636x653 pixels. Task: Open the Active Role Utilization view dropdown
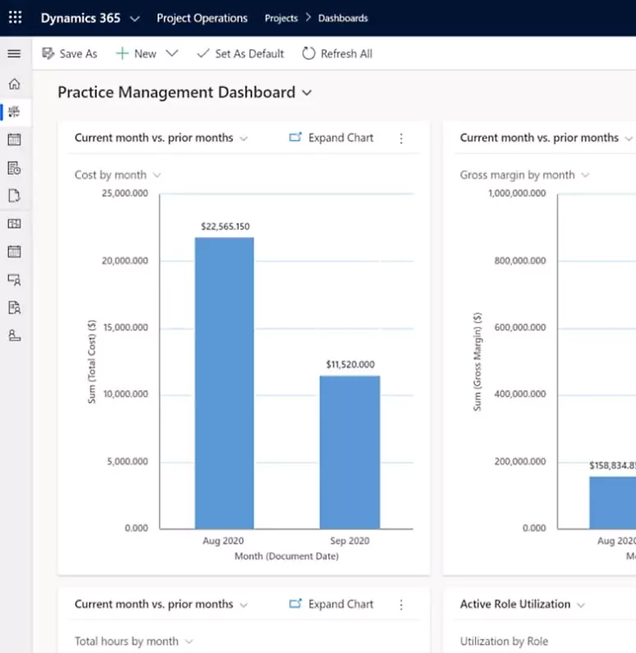tap(581, 605)
